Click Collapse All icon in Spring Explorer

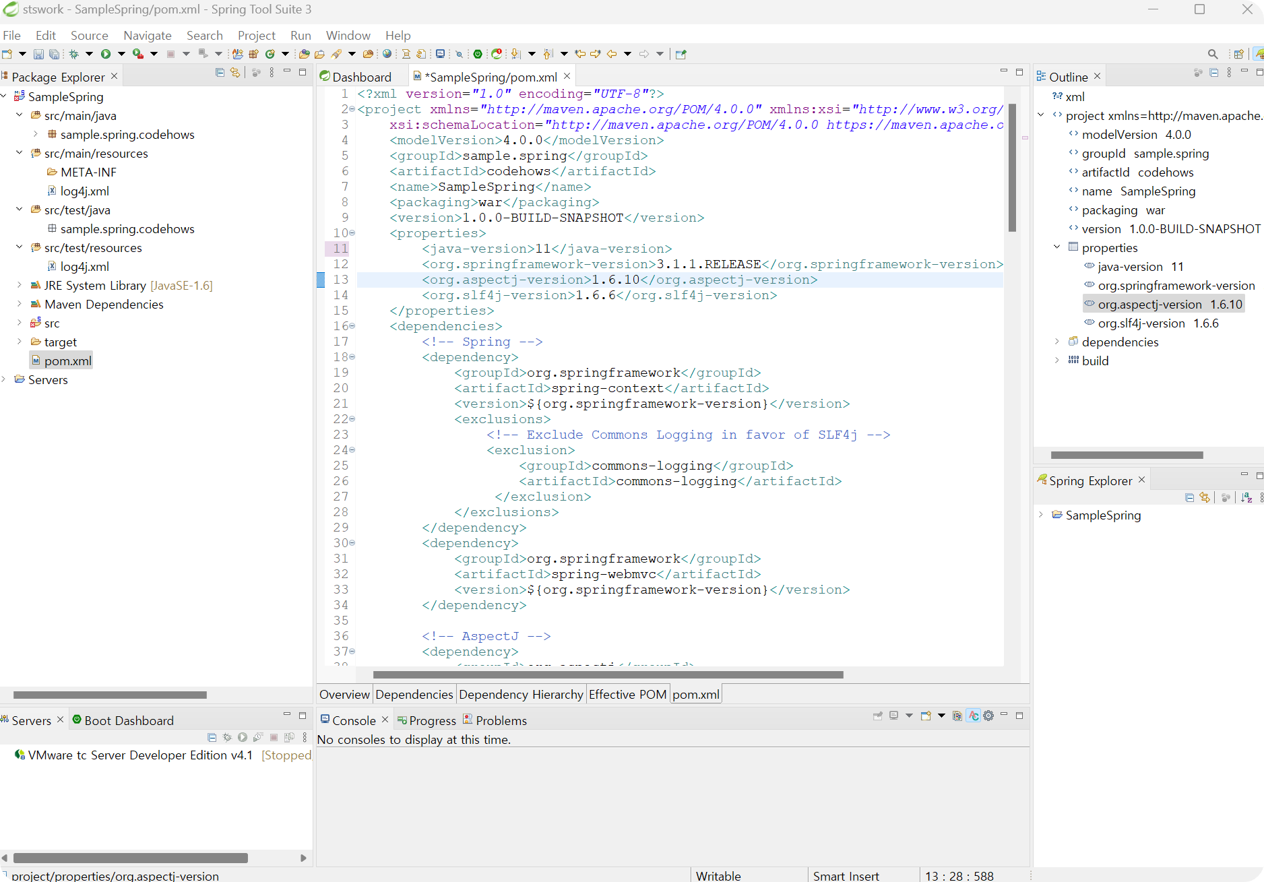point(1190,498)
